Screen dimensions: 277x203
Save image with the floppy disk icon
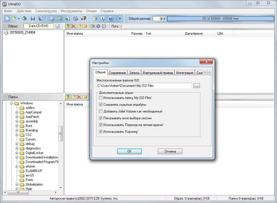point(33,19)
